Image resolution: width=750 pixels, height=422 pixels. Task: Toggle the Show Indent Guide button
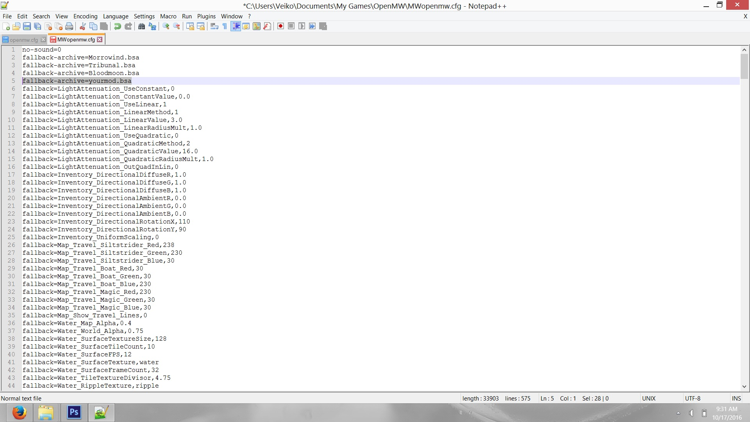pyautogui.click(x=236, y=26)
